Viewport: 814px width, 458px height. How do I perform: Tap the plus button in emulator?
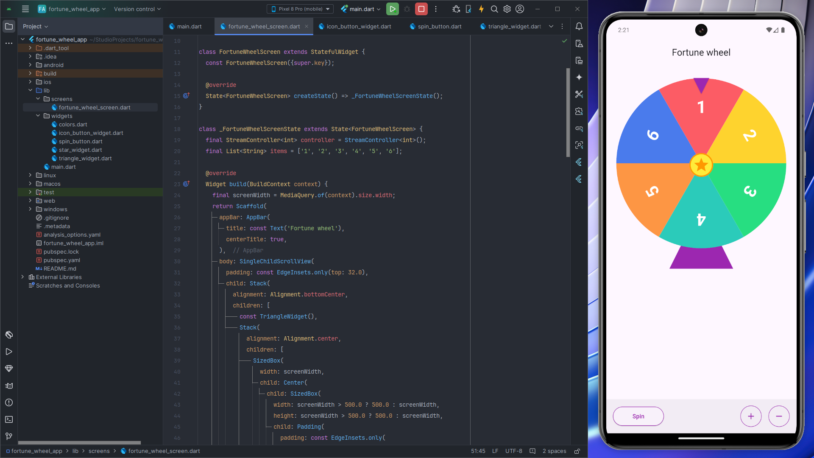pos(750,416)
